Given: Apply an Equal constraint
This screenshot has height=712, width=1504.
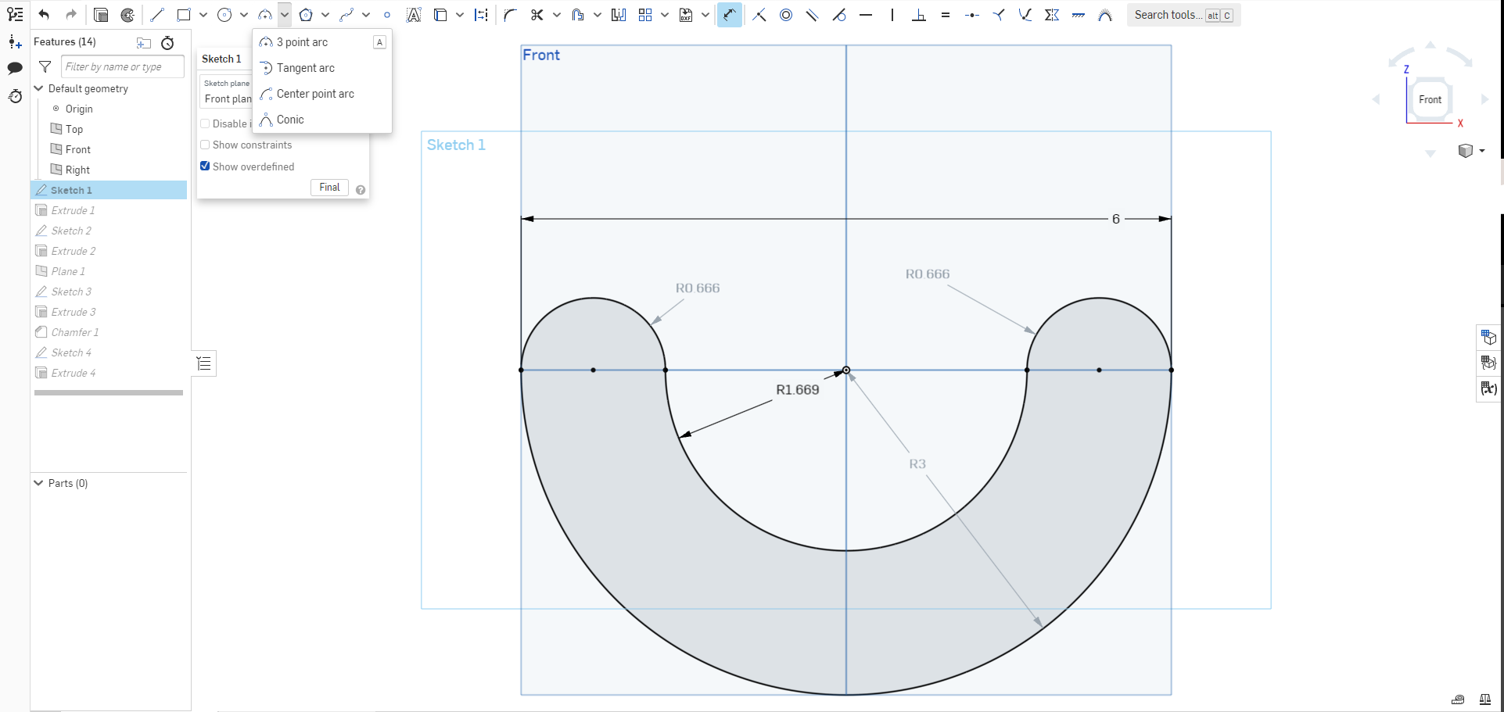Looking at the screenshot, I should (x=946, y=14).
